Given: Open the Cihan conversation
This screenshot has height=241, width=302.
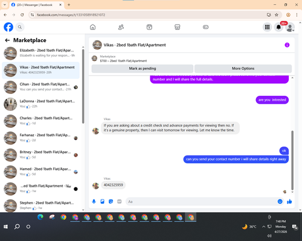Looking at the screenshot, I should [x=40, y=87].
